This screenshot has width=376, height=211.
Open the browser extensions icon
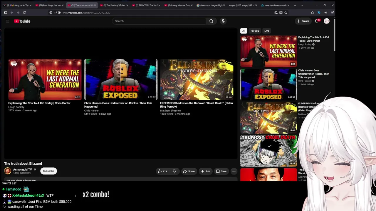click(x=312, y=13)
